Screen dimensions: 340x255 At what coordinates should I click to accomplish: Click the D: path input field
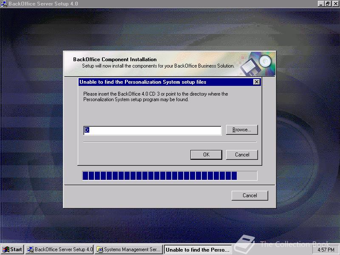coord(153,130)
